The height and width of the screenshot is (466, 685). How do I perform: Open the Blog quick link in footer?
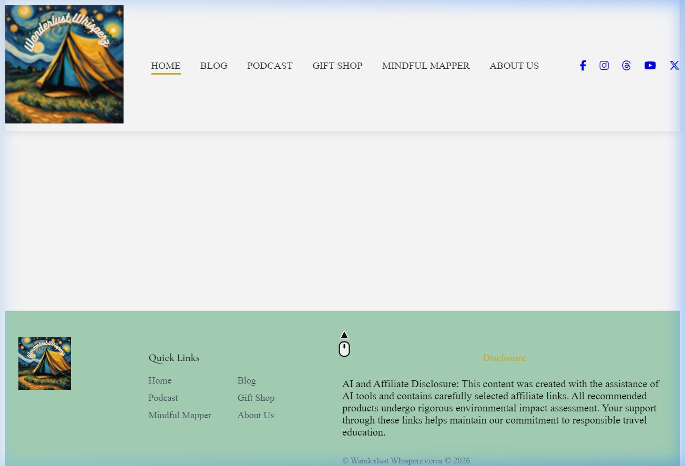[247, 380]
